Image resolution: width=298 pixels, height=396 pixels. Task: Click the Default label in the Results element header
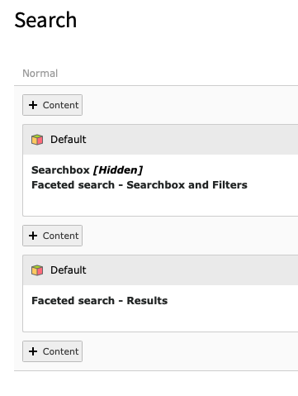pos(69,270)
